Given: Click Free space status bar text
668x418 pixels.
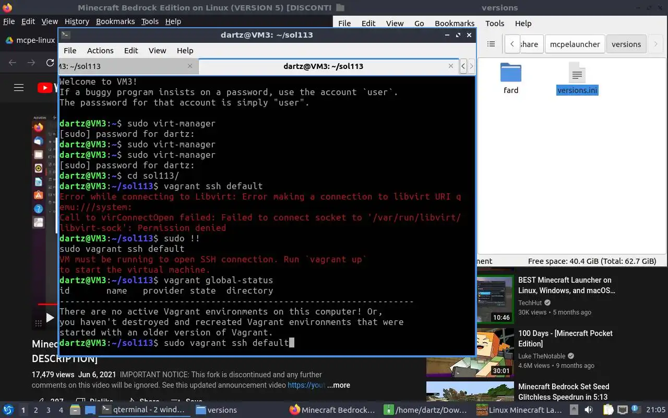Looking at the screenshot, I should tap(592, 261).
